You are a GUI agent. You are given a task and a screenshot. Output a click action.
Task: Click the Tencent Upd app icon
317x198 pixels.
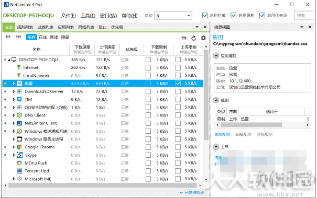tap(19, 171)
